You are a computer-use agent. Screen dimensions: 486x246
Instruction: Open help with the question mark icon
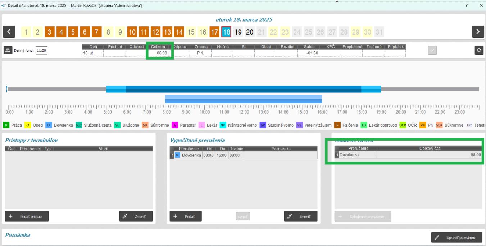tap(467, 5)
